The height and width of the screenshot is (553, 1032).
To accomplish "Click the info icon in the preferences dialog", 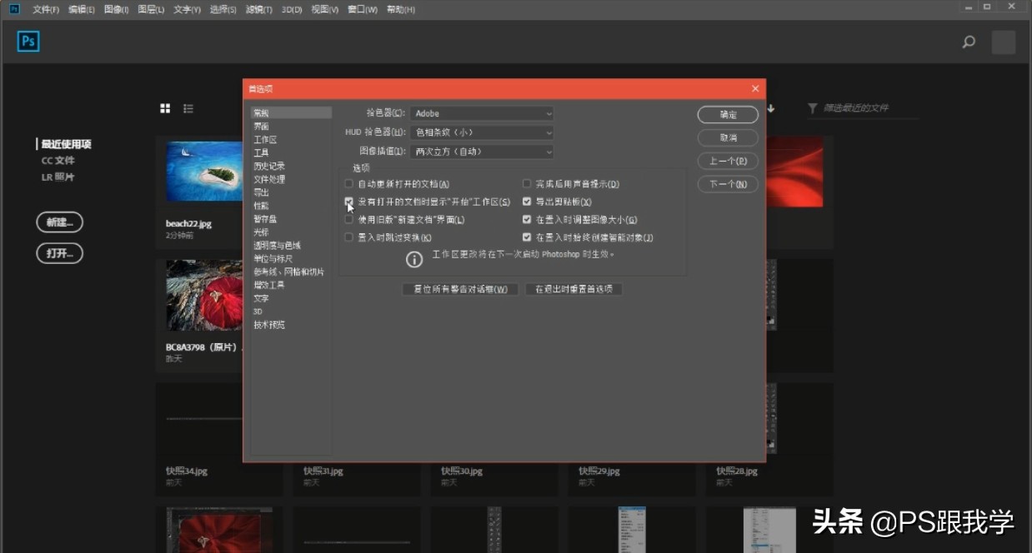I will tap(414, 259).
